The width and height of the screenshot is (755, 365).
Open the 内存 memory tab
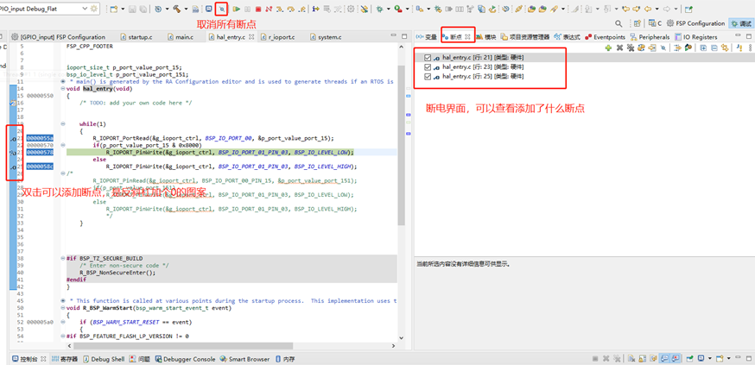pos(284,359)
